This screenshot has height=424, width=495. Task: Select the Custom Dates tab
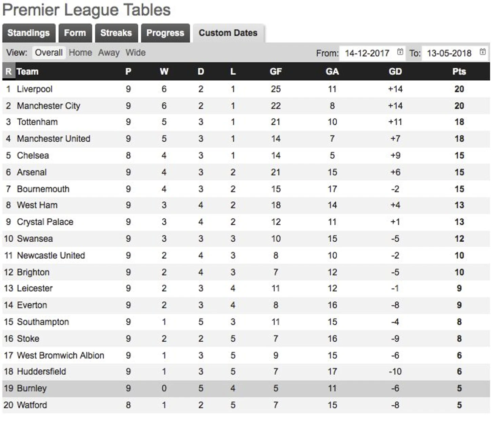coord(228,33)
